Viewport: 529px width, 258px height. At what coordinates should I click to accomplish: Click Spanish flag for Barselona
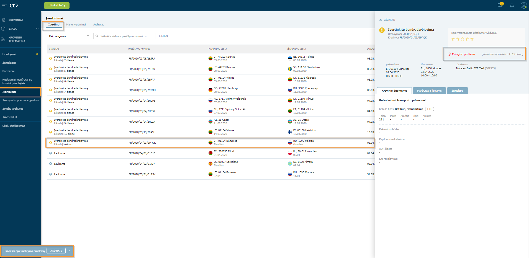pos(210,164)
